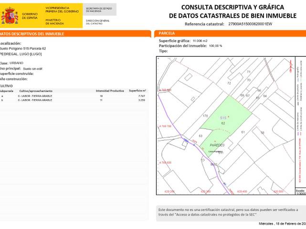Click the CONSULTA DESCRIPTIVA Y GRÁFICA title line
The image size is (306, 229).
click(x=232, y=7)
